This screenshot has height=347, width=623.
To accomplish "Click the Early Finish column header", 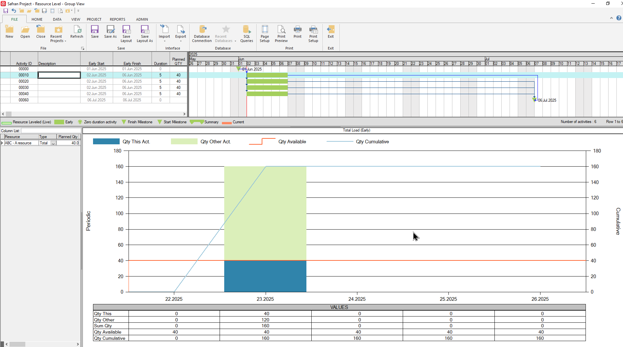I will point(132,59).
